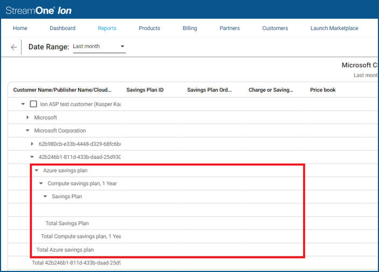The width and height of the screenshot is (379, 272).
Task: Sort by Price book column
Action: pyautogui.click(x=322, y=90)
